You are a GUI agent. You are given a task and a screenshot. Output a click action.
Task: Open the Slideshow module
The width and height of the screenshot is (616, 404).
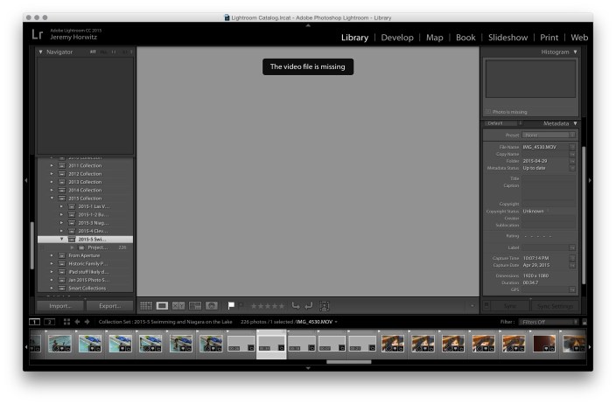507,38
